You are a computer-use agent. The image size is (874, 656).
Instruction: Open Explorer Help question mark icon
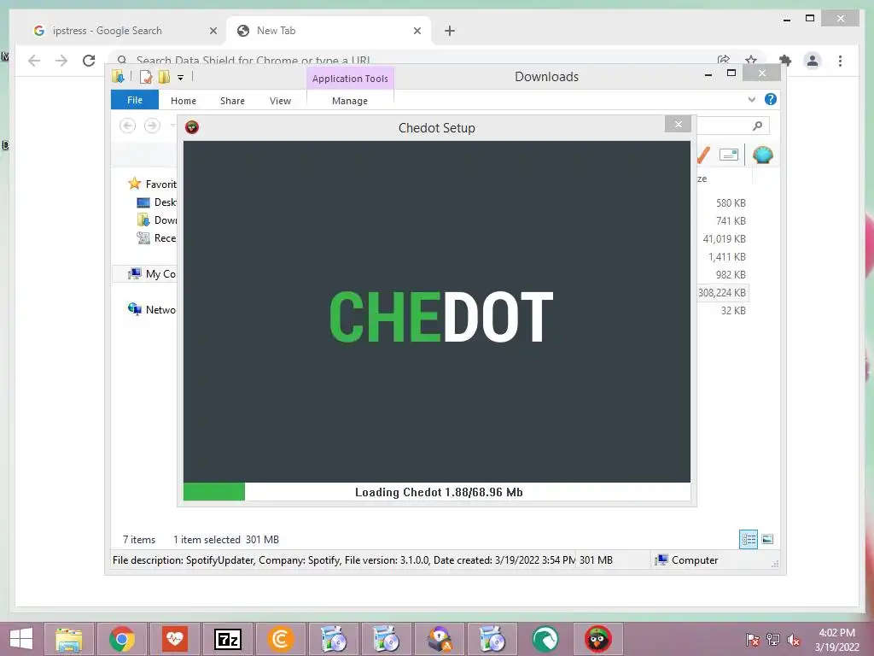click(771, 99)
